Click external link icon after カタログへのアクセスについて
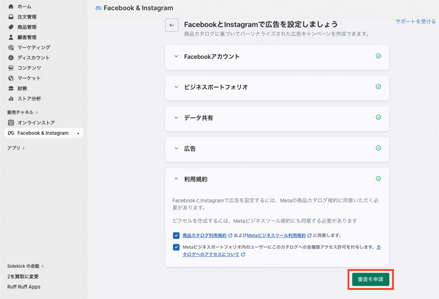Image resolution: width=439 pixels, height=299 pixels. coord(243,254)
